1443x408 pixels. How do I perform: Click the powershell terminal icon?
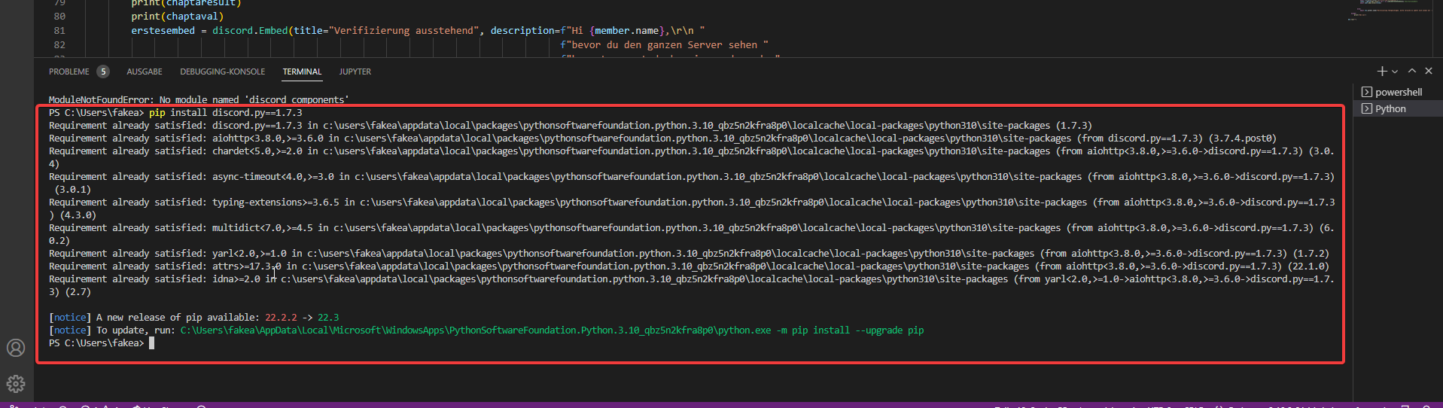click(1366, 92)
